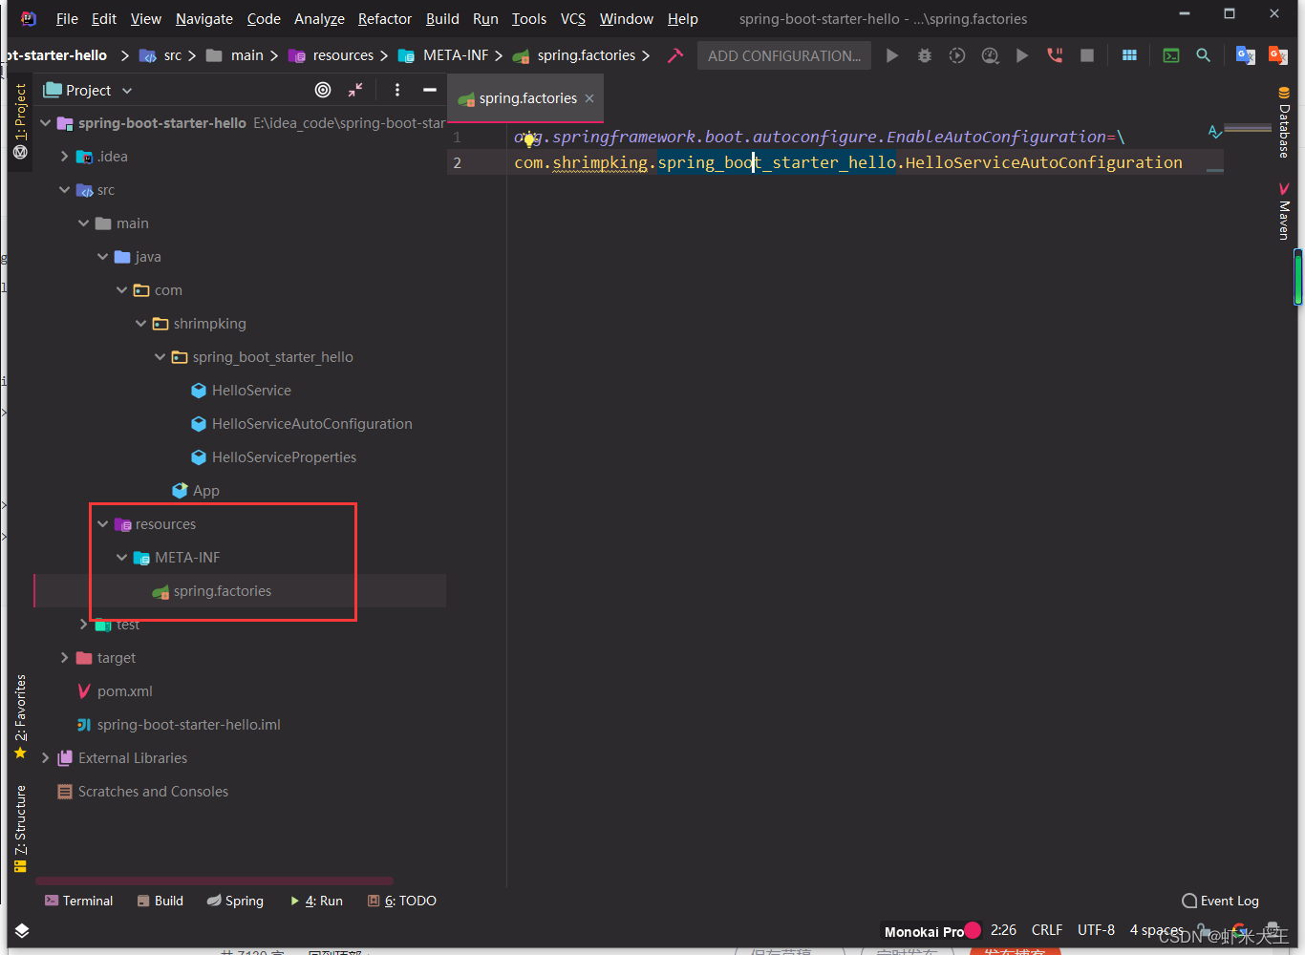
Task: Open Search Everywhere magnifier
Action: click(1204, 55)
